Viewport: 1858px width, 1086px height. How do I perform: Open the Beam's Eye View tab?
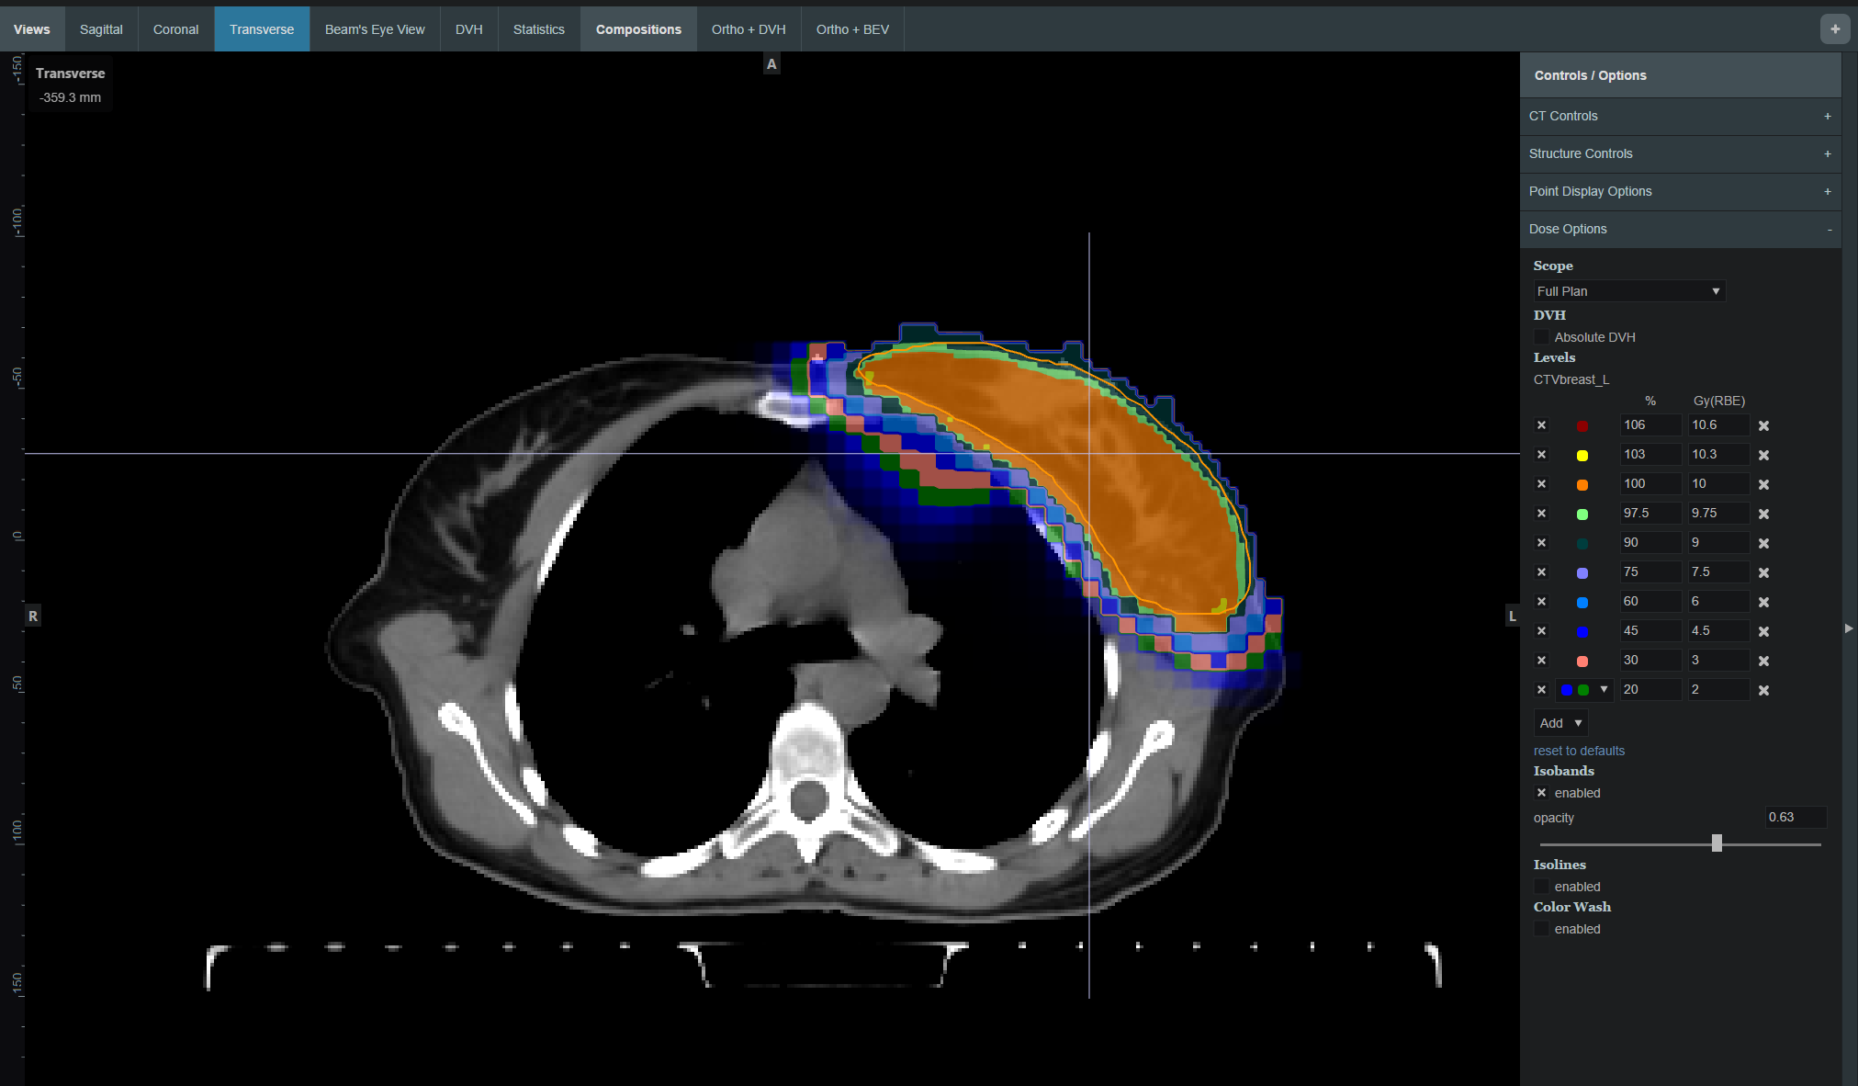click(375, 29)
